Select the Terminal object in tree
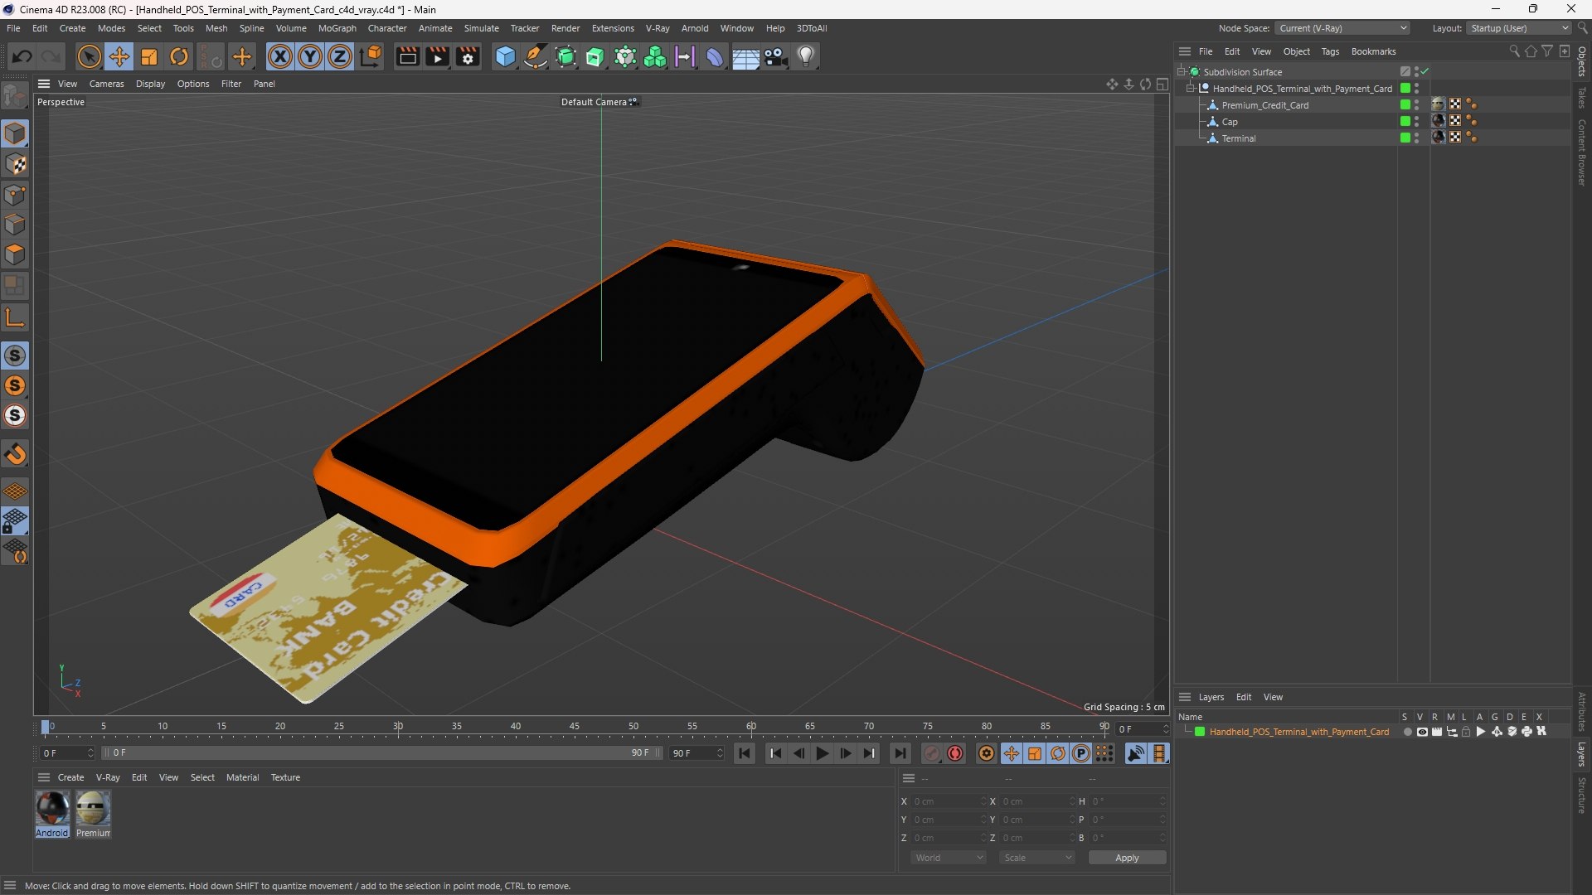The height and width of the screenshot is (895, 1592). [1239, 138]
